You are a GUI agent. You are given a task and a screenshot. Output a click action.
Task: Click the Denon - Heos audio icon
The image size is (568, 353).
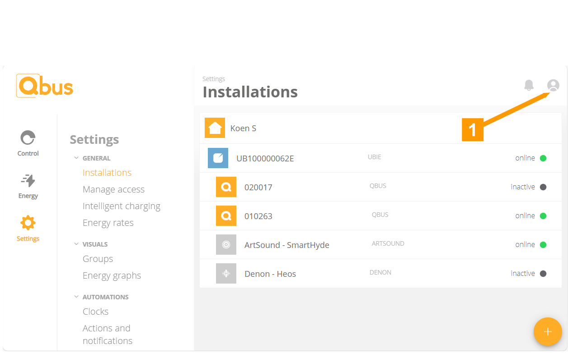(x=226, y=274)
